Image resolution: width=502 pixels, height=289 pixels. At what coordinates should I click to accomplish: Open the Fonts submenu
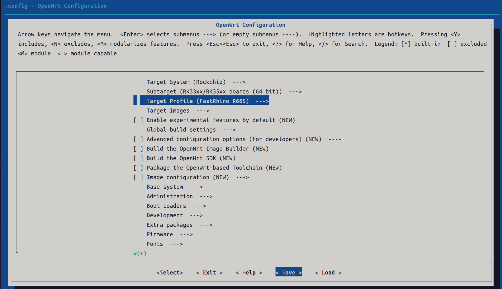point(165,244)
